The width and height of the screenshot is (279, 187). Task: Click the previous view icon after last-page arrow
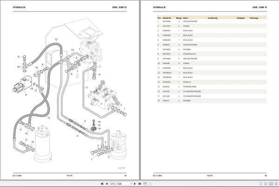click(145, 184)
